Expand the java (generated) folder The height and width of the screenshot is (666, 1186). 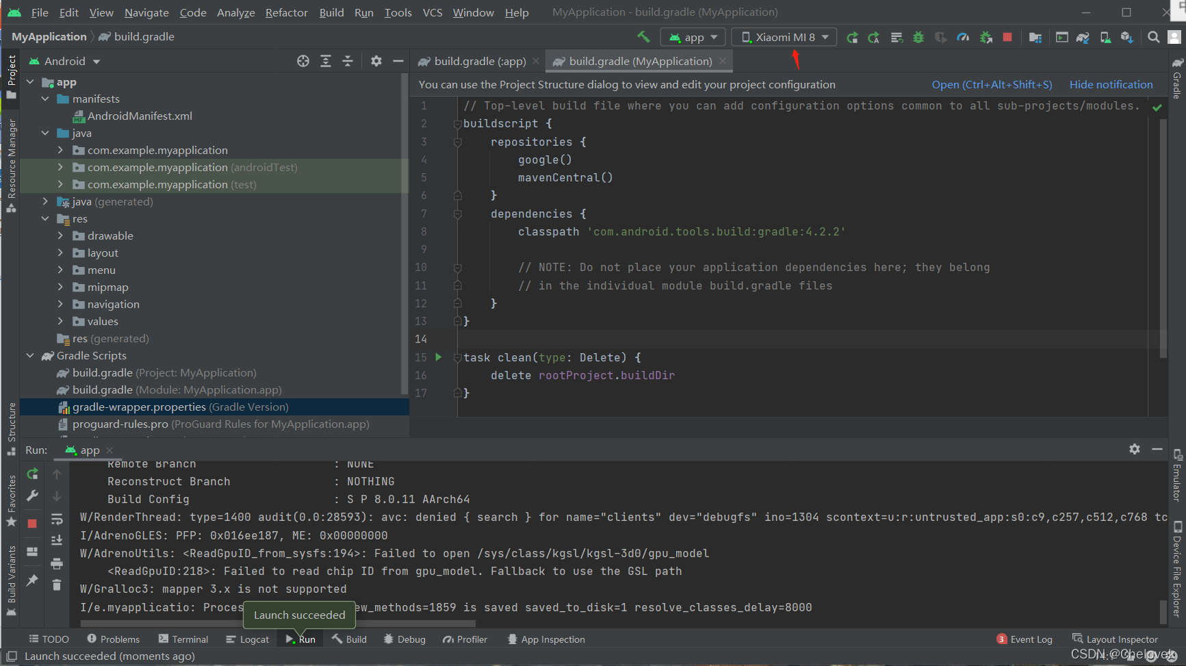(45, 201)
